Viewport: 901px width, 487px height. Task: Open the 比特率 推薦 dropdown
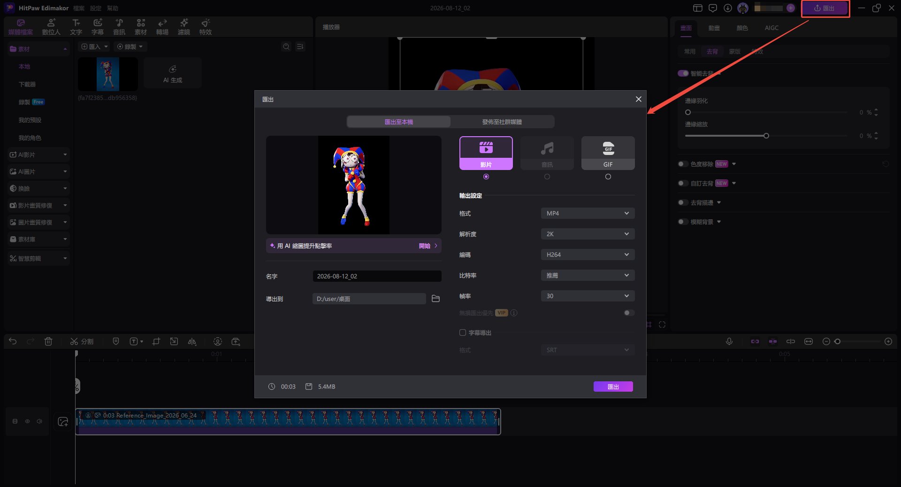click(x=588, y=275)
